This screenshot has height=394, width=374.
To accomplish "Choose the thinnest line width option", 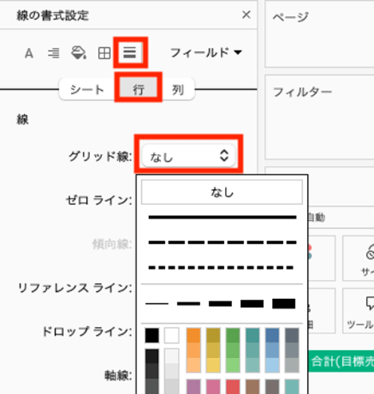I will click(157, 303).
